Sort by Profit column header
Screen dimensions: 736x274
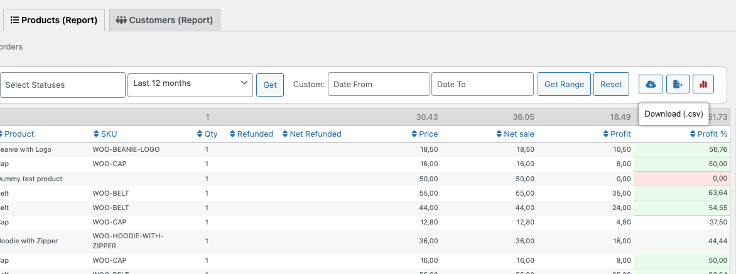617,134
